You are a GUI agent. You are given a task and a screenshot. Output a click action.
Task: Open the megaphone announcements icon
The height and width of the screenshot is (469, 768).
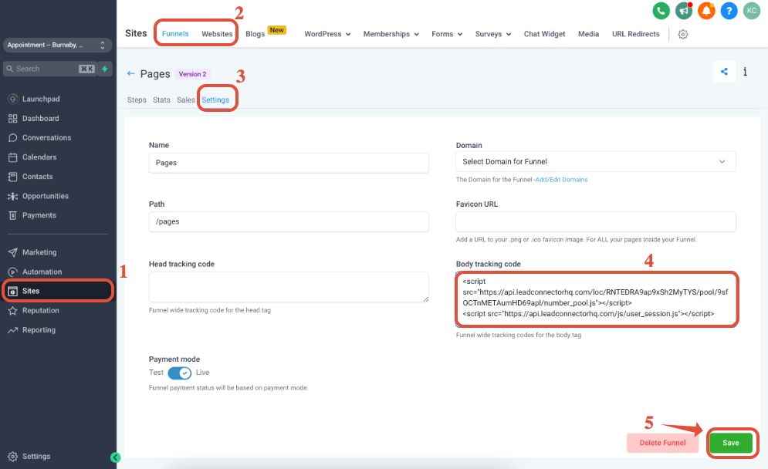click(x=684, y=11)
